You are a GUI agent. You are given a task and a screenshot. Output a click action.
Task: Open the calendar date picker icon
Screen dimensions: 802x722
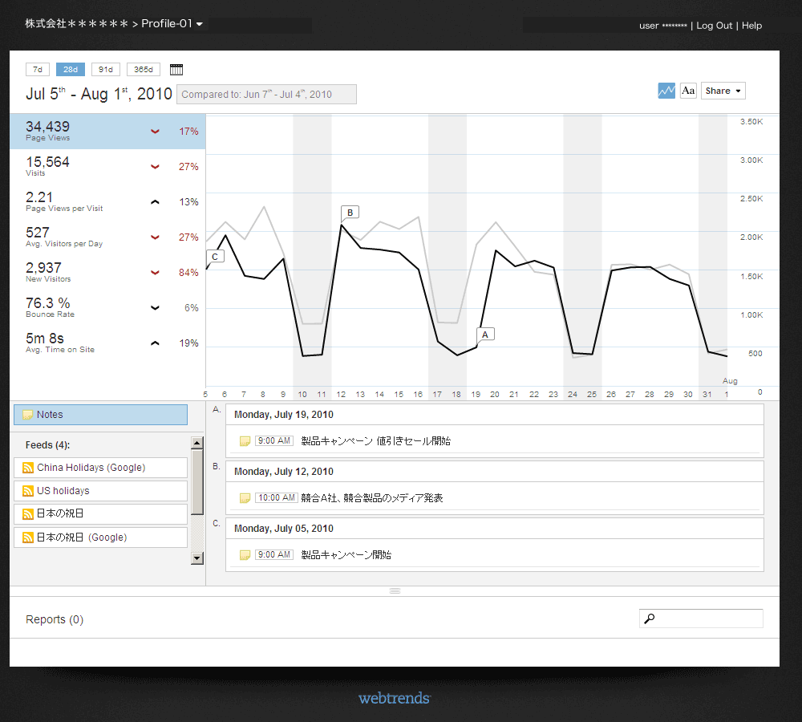[176, 70]
